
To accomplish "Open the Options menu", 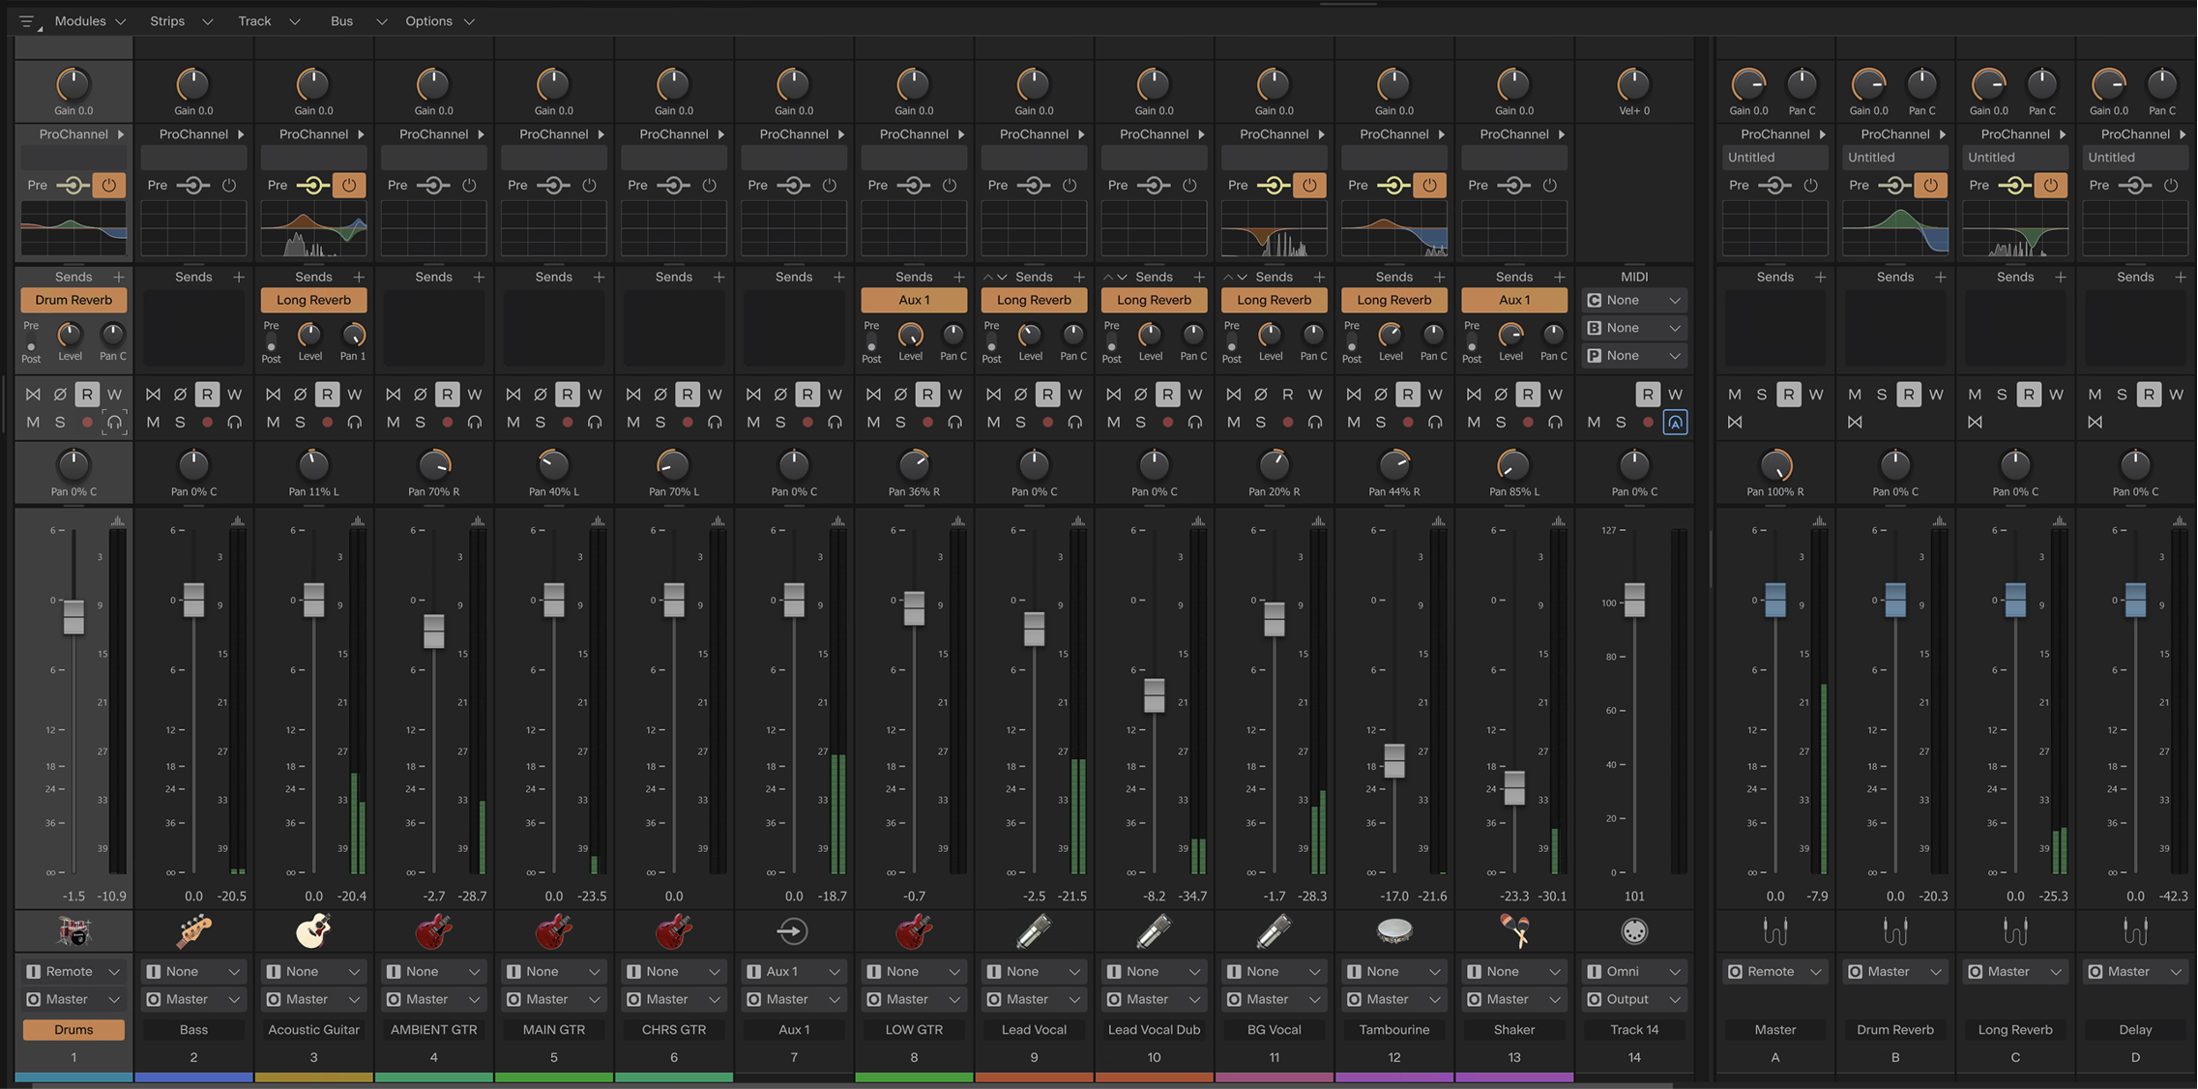I will pos(440,21).
